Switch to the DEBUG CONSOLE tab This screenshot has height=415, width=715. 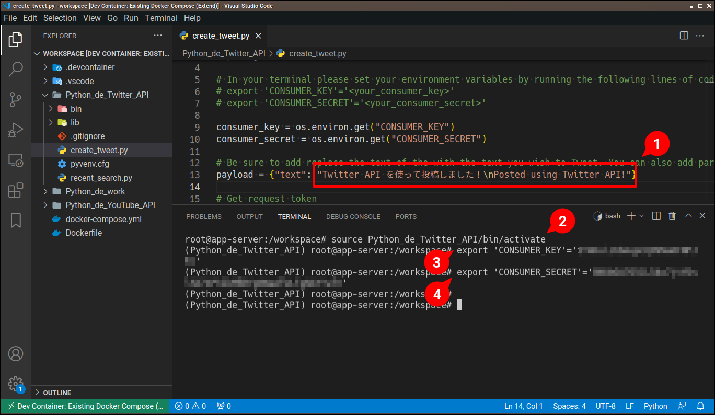[353, 216]
